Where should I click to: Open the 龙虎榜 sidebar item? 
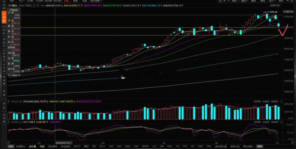[4, 117]
